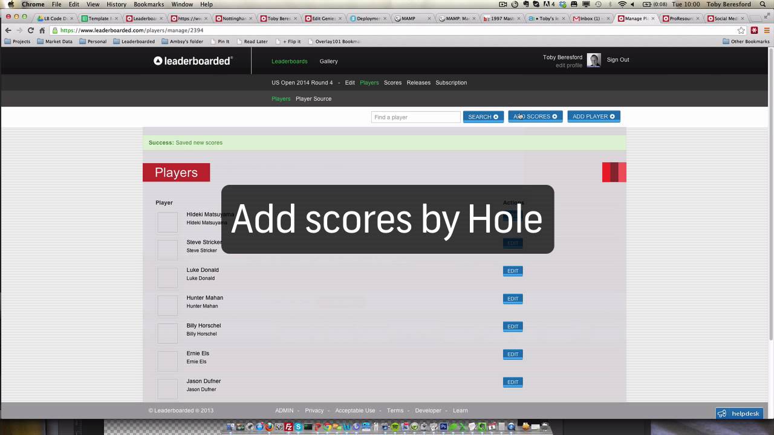Click the browser URL address bar

[393, 30]
